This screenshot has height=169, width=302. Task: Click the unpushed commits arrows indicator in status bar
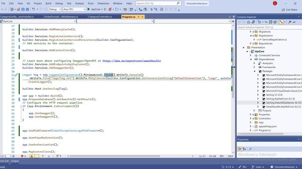[x=227, y=167]
